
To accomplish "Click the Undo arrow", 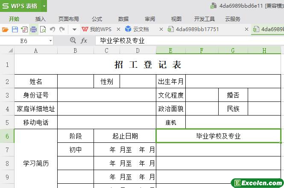I will click(53, 29).
